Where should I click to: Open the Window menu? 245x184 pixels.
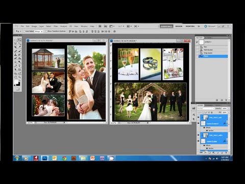pos(84,26)
